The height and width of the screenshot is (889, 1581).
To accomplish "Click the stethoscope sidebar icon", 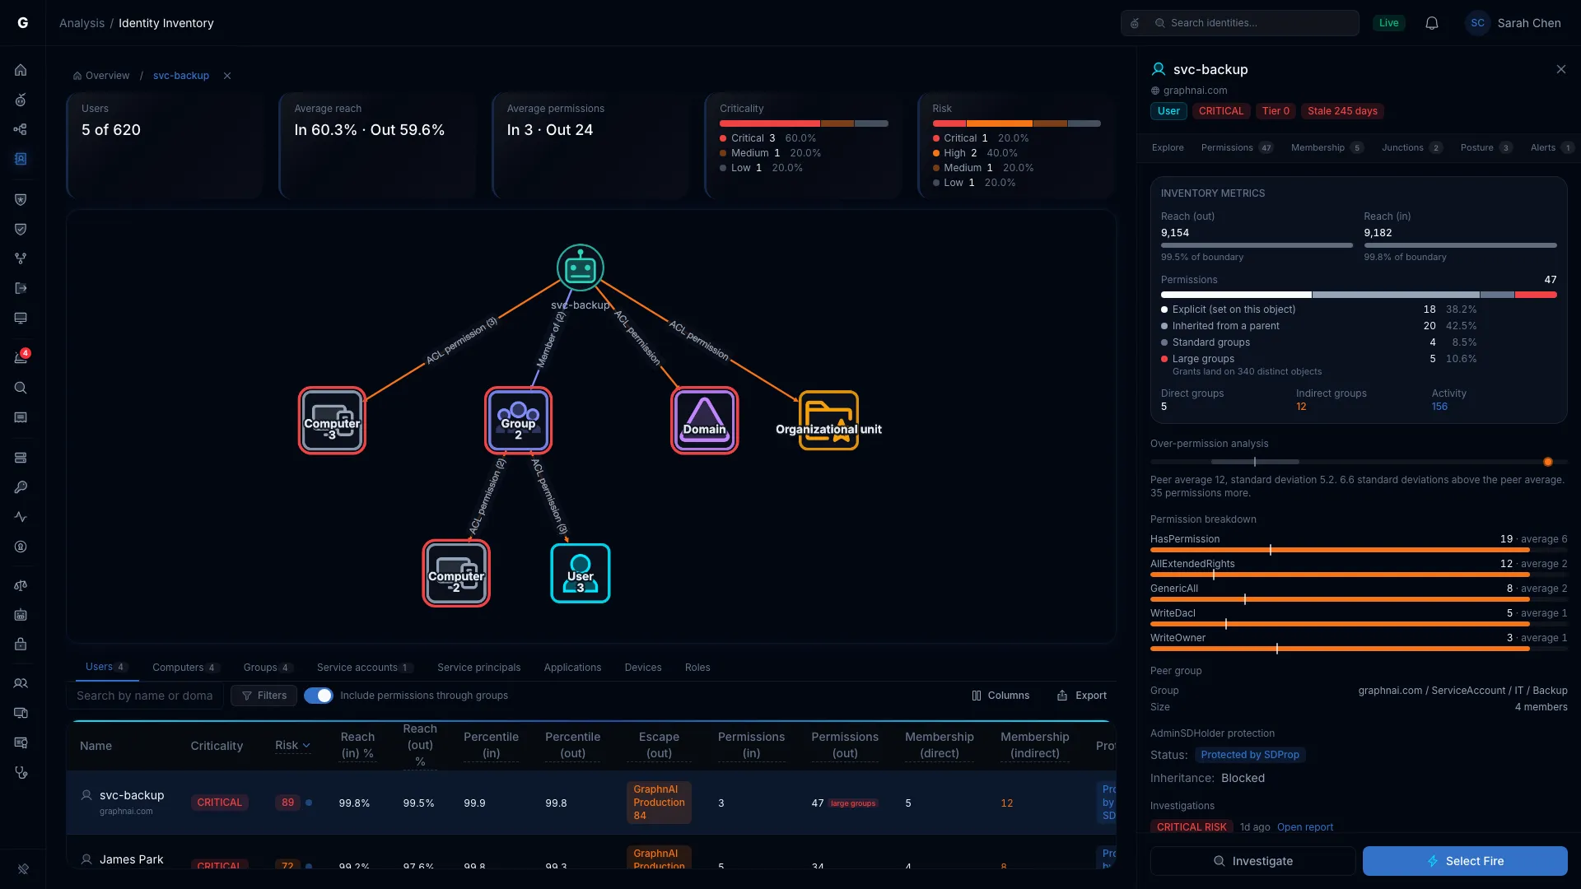I will pyautogui.click(x=21, y=772).
